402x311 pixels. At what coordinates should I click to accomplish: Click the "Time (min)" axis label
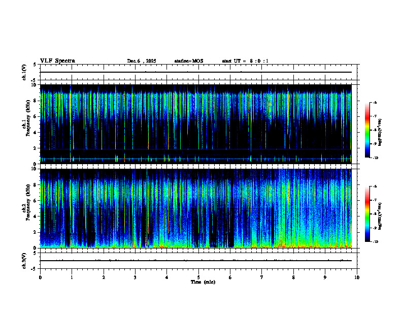(203, 282)
